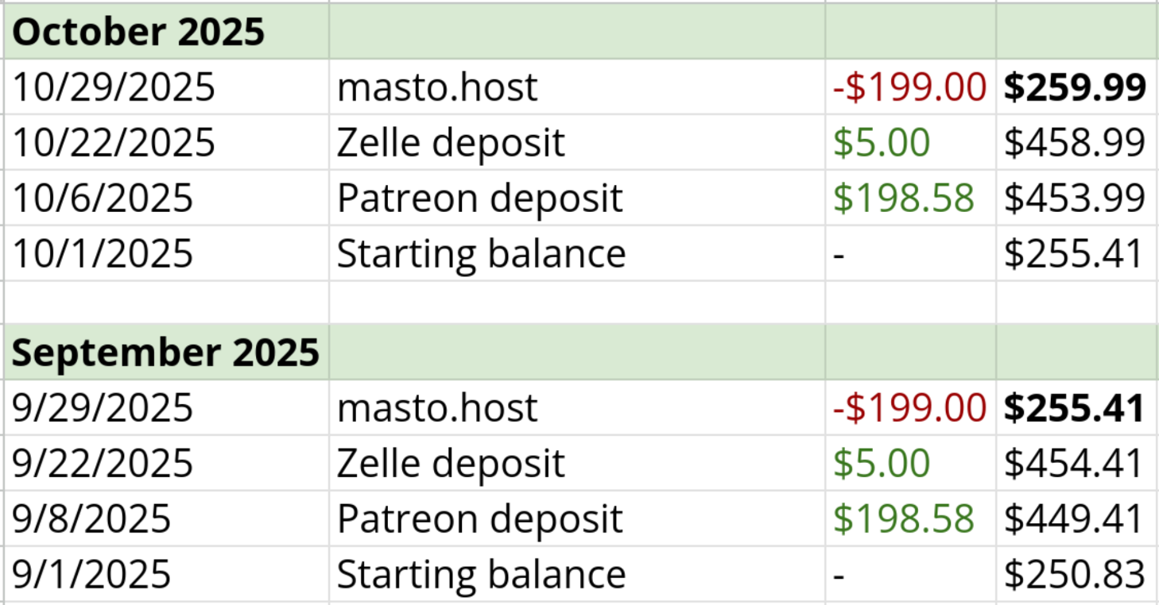Select the 9/29/2025 date cell
Viewport: 1159px width, 605px height.
click(103, 408)
